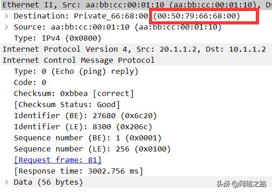Viewport: 272px width, 193px height.
Task: Select the Ethernet II header row
Action: coord(136,5)
